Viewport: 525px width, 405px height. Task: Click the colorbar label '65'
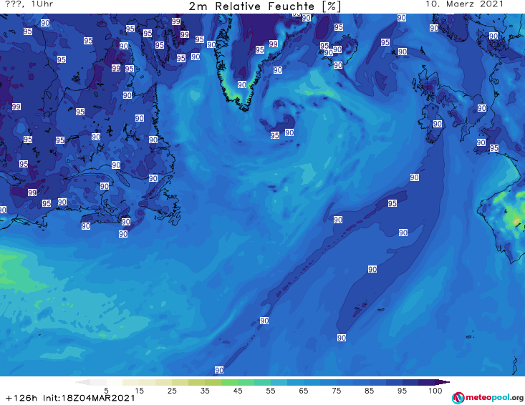[304, 391]
